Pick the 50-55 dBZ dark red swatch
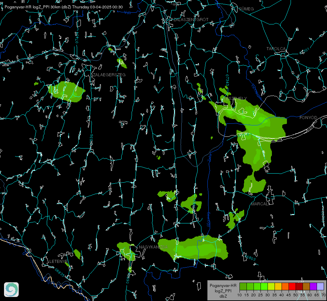Viewport: 327px width, 301px height. pos(299,286)
